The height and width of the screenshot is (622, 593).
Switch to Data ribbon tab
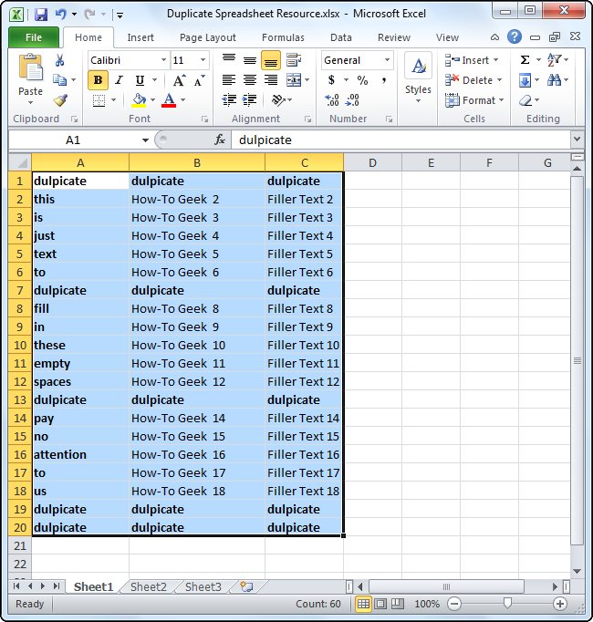click(341, 37)
